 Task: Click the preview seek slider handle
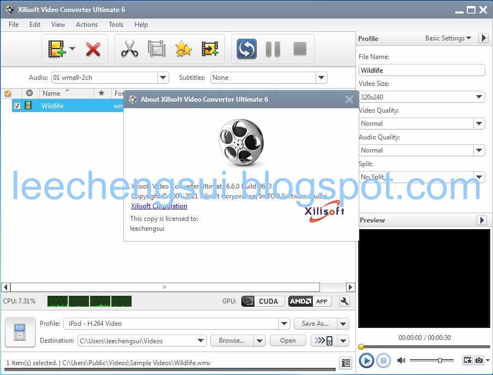pyautogui.click(x=361, y=347)
